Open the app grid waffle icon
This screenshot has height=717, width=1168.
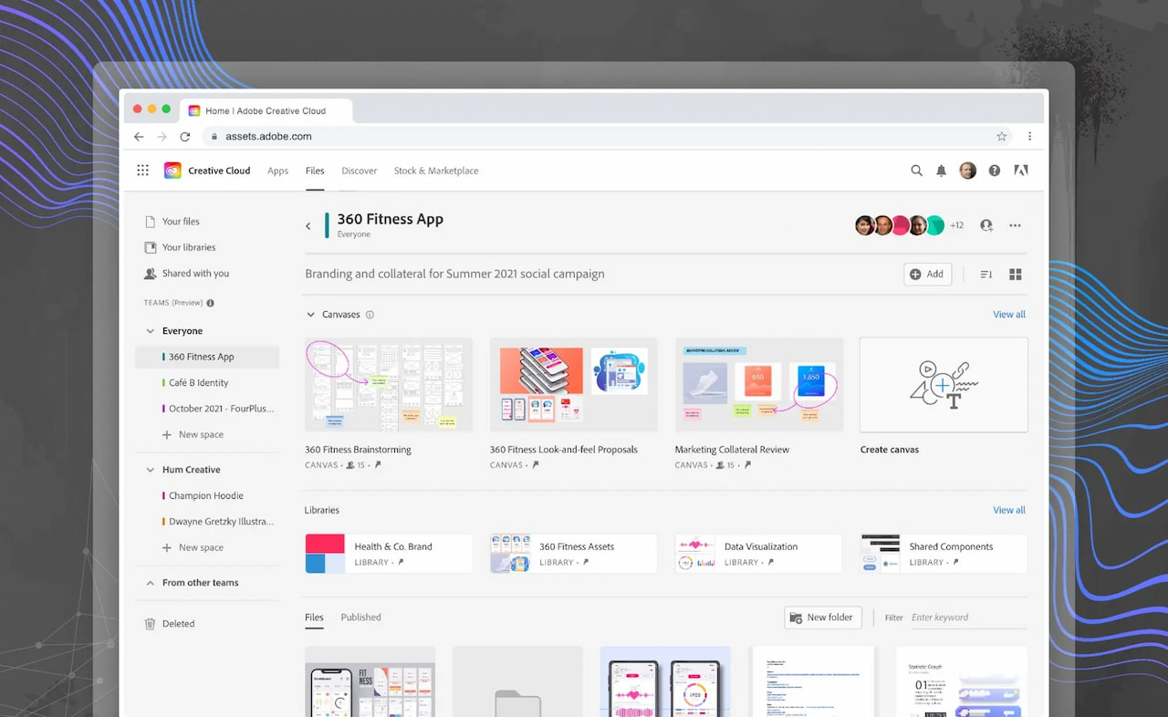pos(142,170)
